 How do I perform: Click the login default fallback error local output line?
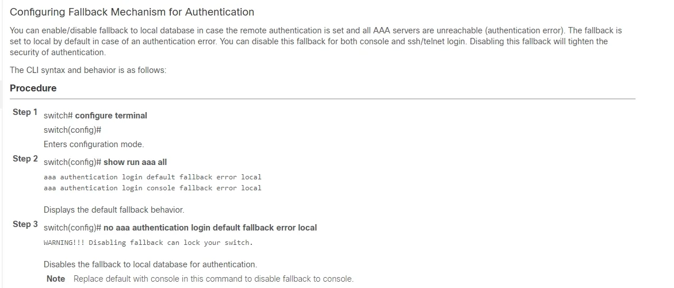click(x=152, y=177)
